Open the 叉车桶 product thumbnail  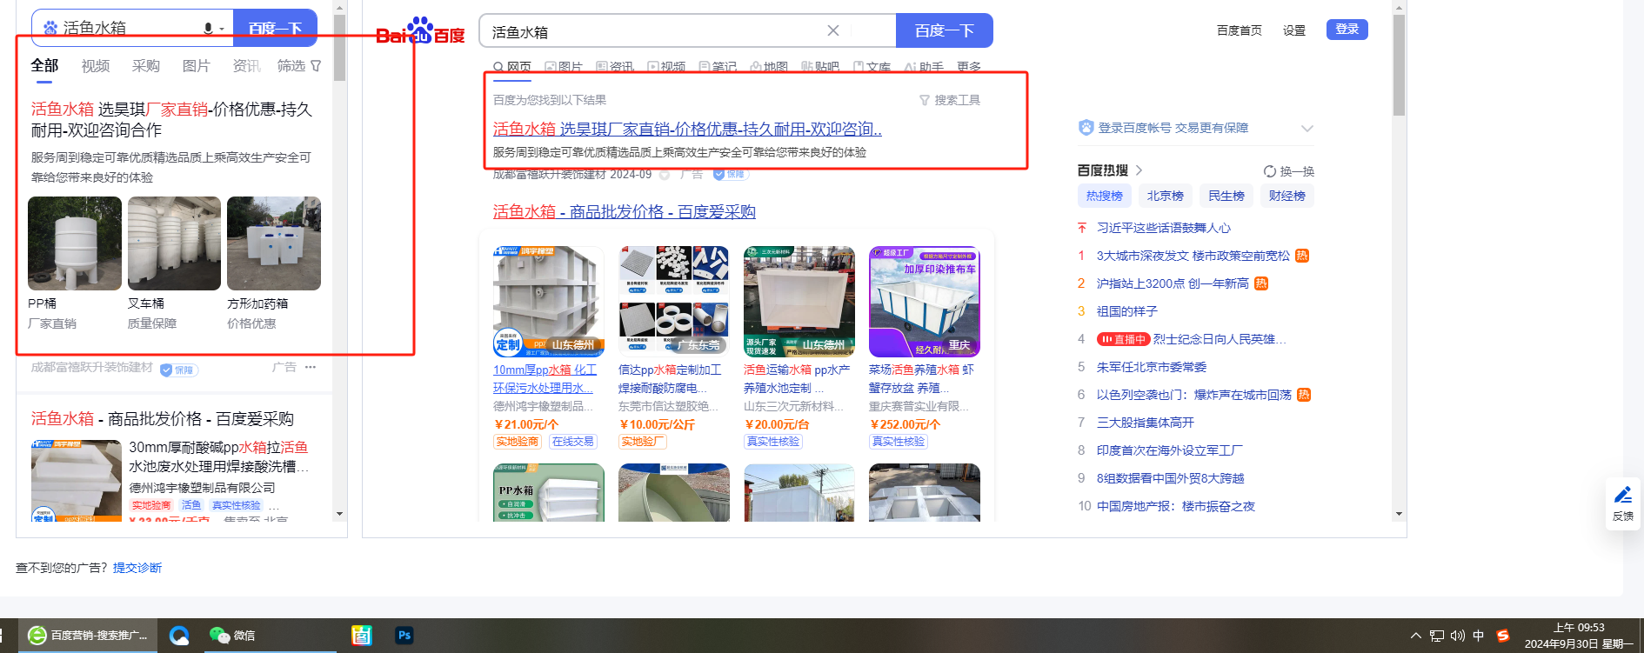[x=174, y=243]
